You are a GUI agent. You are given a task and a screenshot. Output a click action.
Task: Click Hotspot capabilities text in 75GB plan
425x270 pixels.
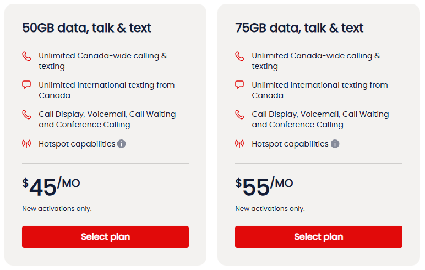pyautogui.click(x=290, y=144)
